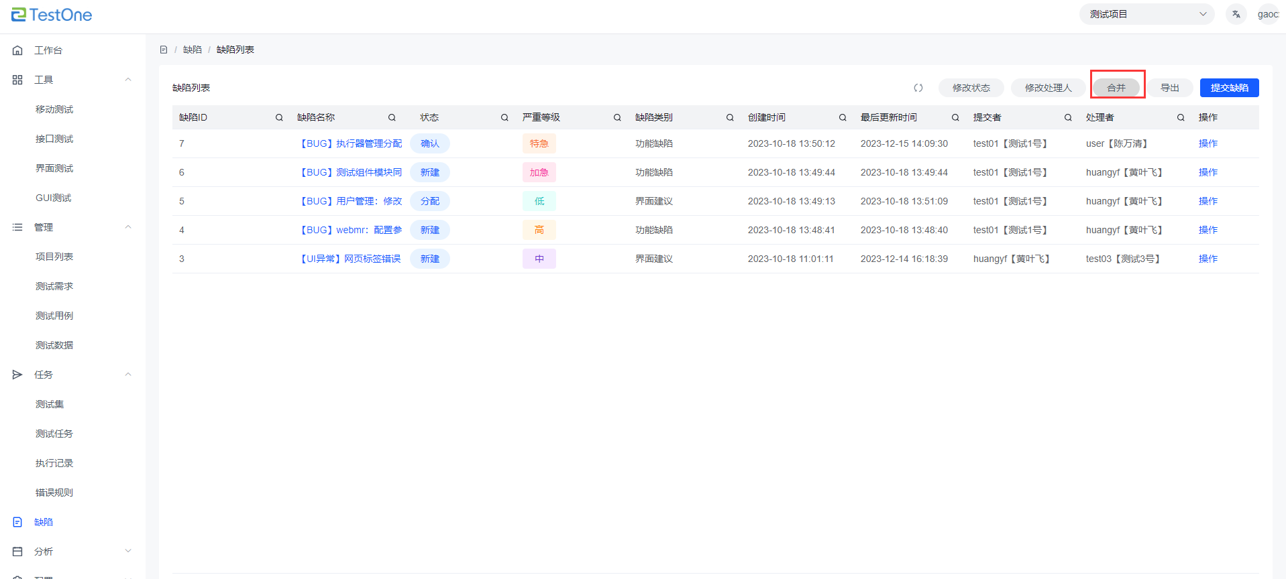Viewport: 1286px width, 579px height.
Task: Click 操作 for defect ID 3
Action: 1208,259
